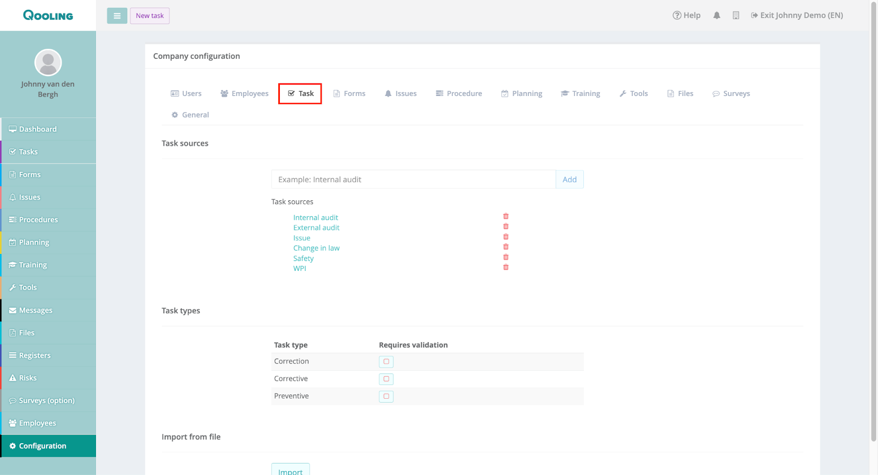
Task: Click the page vertical scrollbar
Action: (x=874, y=222)
